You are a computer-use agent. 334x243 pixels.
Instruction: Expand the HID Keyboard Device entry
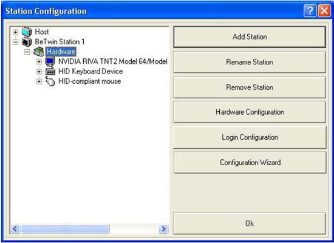coord(39,72)
